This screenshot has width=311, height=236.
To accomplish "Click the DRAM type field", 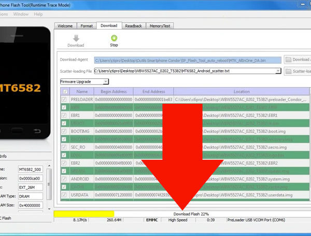I will click(x=31, y=196).
